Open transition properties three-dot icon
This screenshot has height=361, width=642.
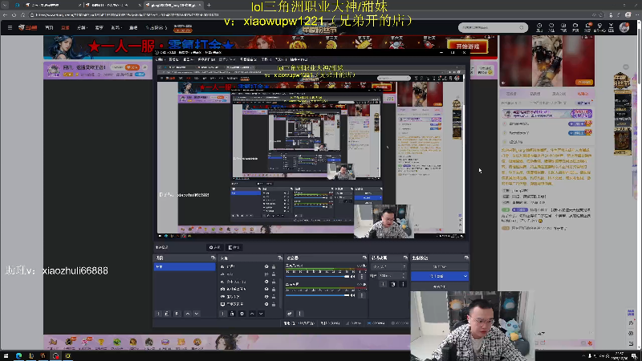click(x=403, y=284)
